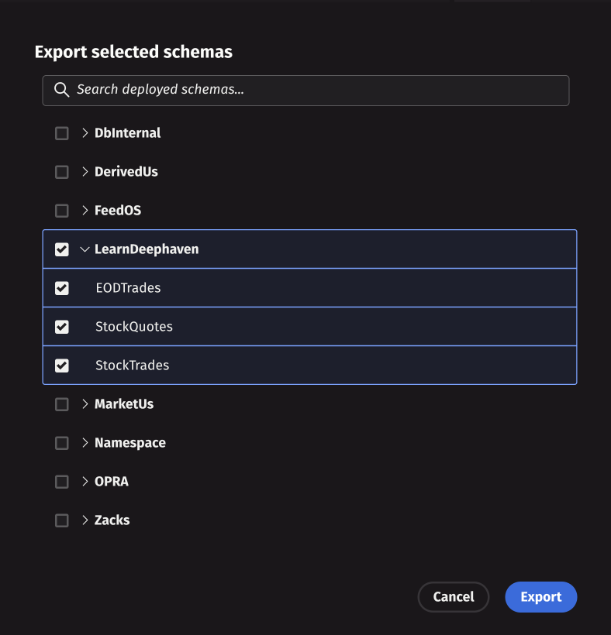Screen dimensions: 611x635
Task: Expand the FeedOS chevron
Action: (x=85, y=211)
